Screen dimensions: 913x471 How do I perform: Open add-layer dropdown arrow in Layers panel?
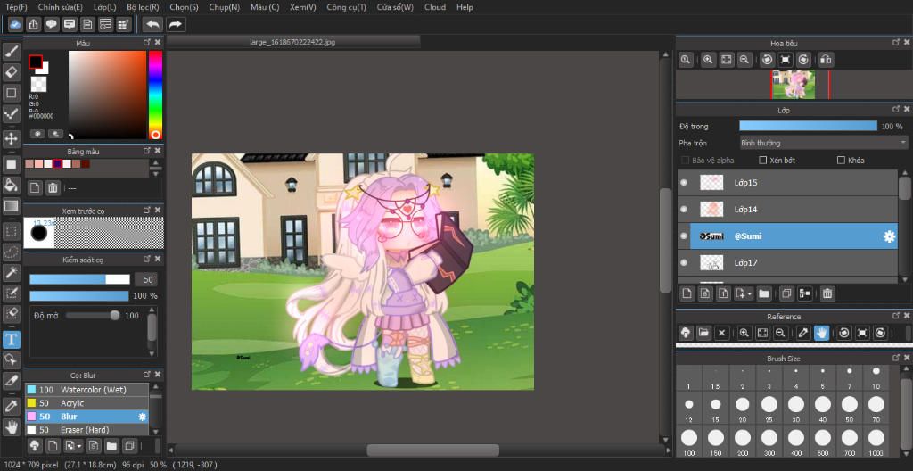pos(750,293)
